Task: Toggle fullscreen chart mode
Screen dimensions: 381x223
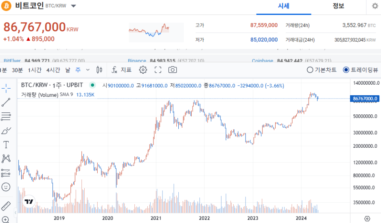Action: click(x=158, y=70)
